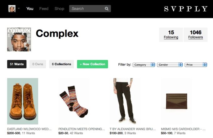Viewport: 213px width, 138px height.
Task: Click the SVPPLY logo
Action: click(x=186, y=9)
